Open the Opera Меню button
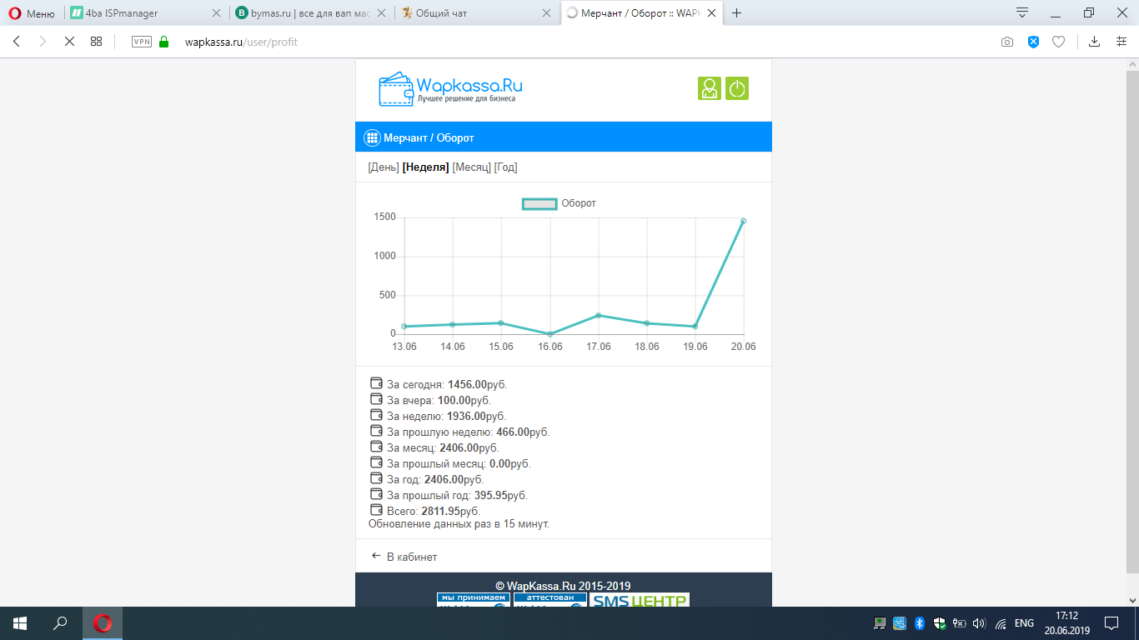 (31, 13)
